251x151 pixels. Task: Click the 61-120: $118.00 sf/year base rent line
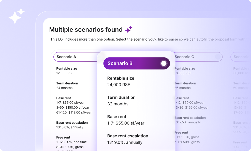74,112
